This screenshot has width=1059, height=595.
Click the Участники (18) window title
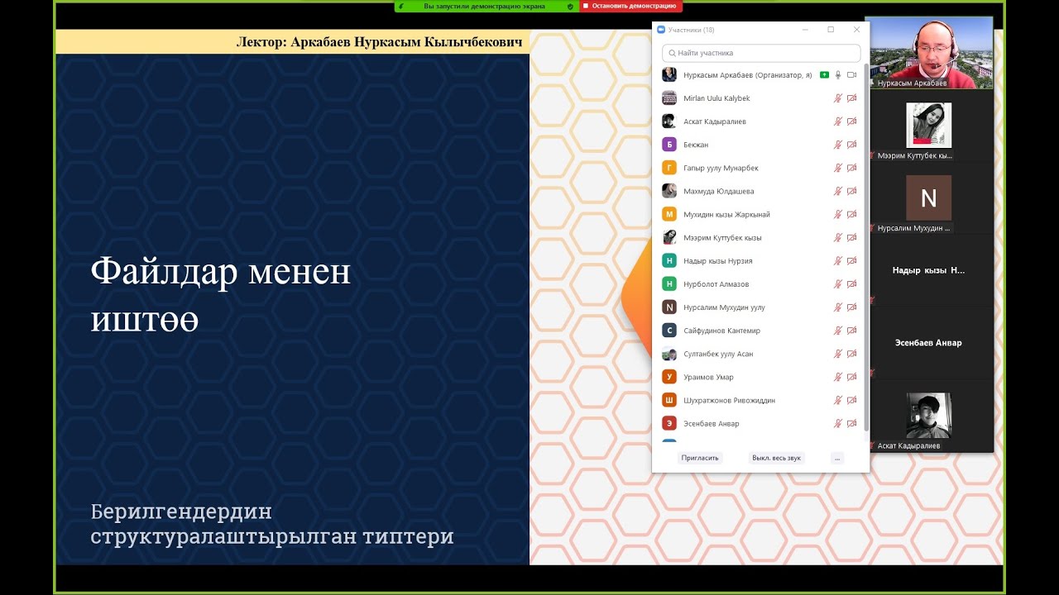(x=691, y=30)
